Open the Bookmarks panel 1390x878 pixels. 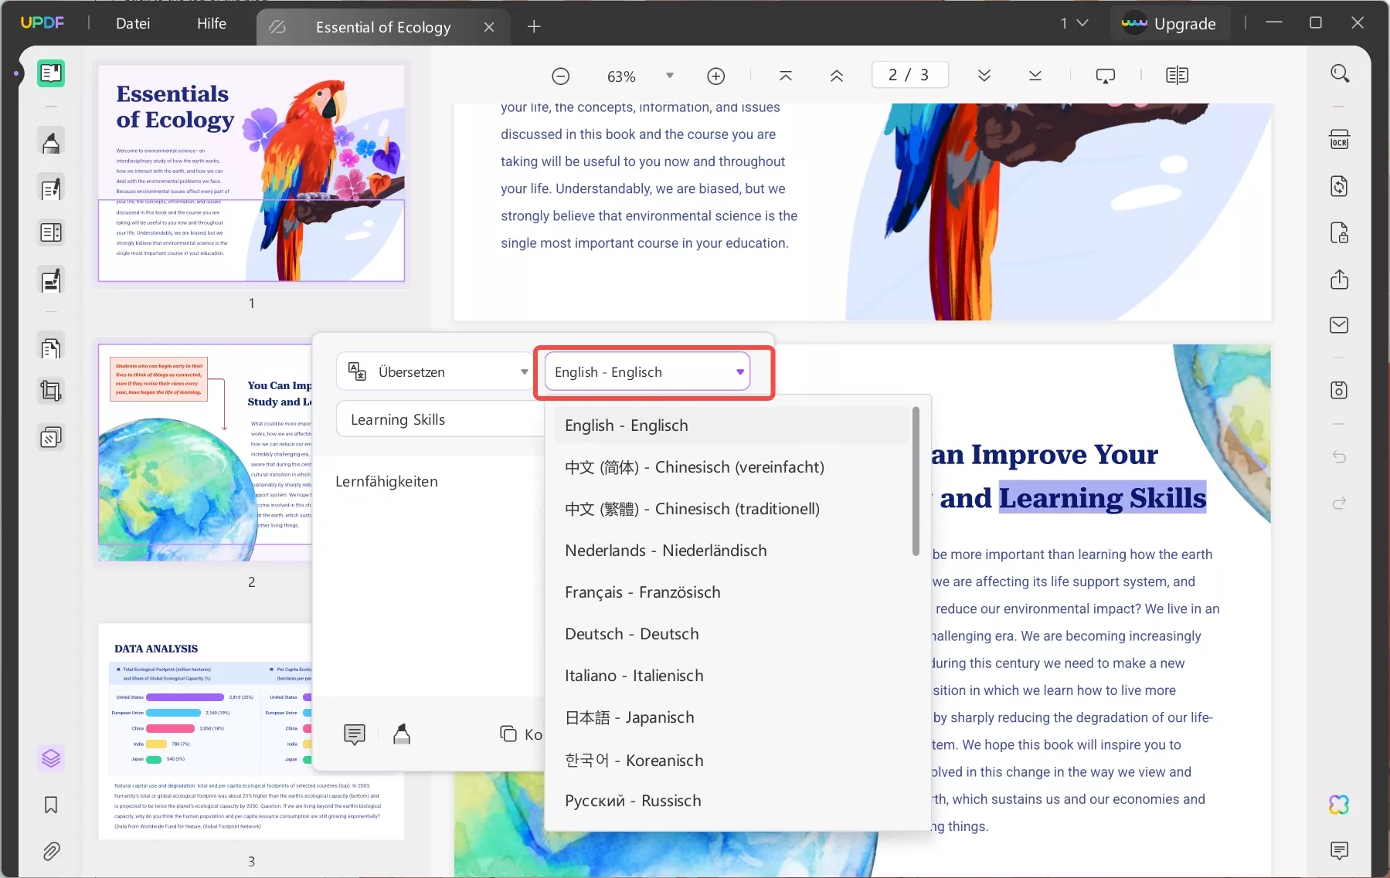pyautogui.click(x=51, y=805)
